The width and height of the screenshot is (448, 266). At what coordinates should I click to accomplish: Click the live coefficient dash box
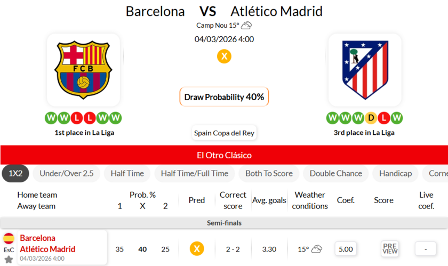click(x=426, y=248)
